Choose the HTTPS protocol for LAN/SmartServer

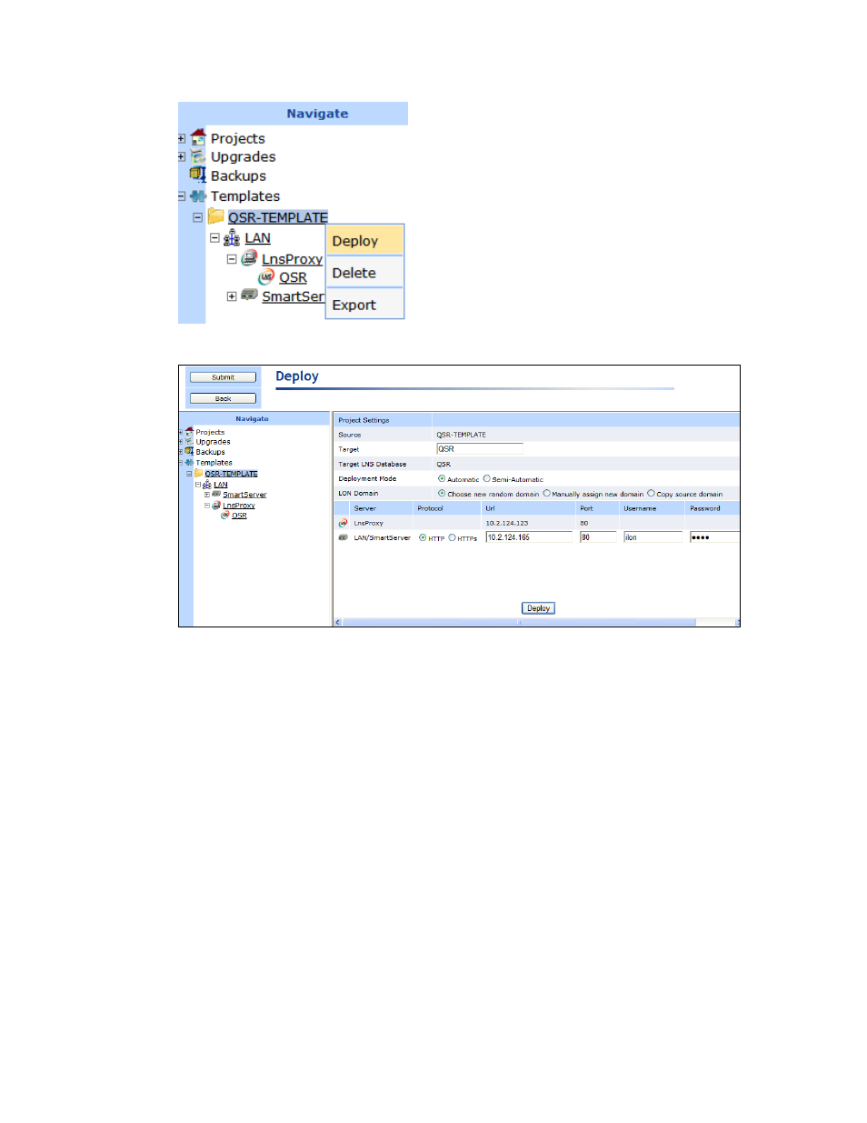(x=452, y=537)
